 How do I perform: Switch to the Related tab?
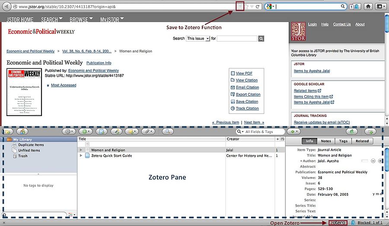tap(362, 141)
